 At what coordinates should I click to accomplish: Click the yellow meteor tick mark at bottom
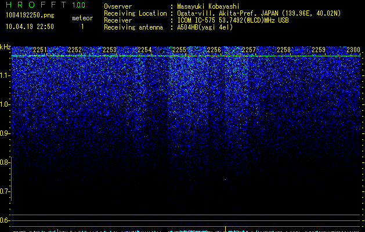click(225, 229)
